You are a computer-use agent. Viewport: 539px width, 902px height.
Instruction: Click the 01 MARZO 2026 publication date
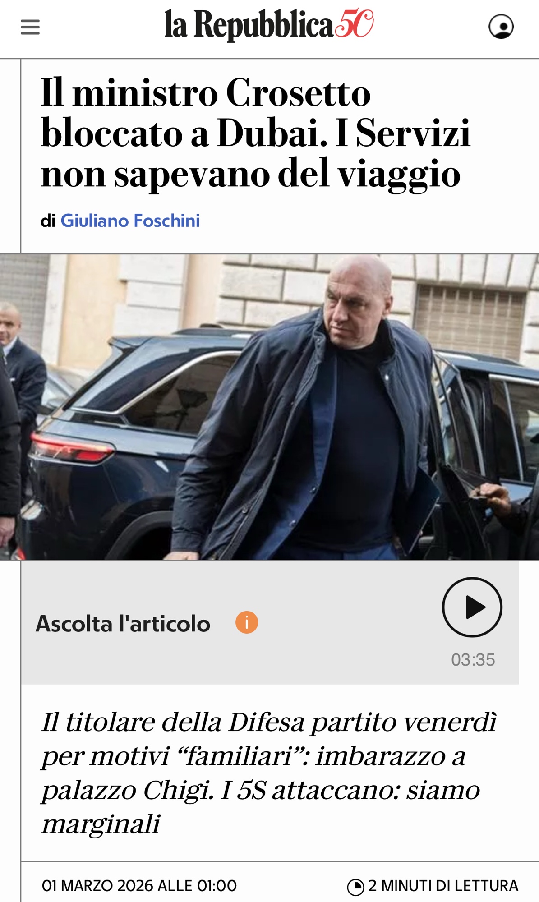click(x=139, y=886)
